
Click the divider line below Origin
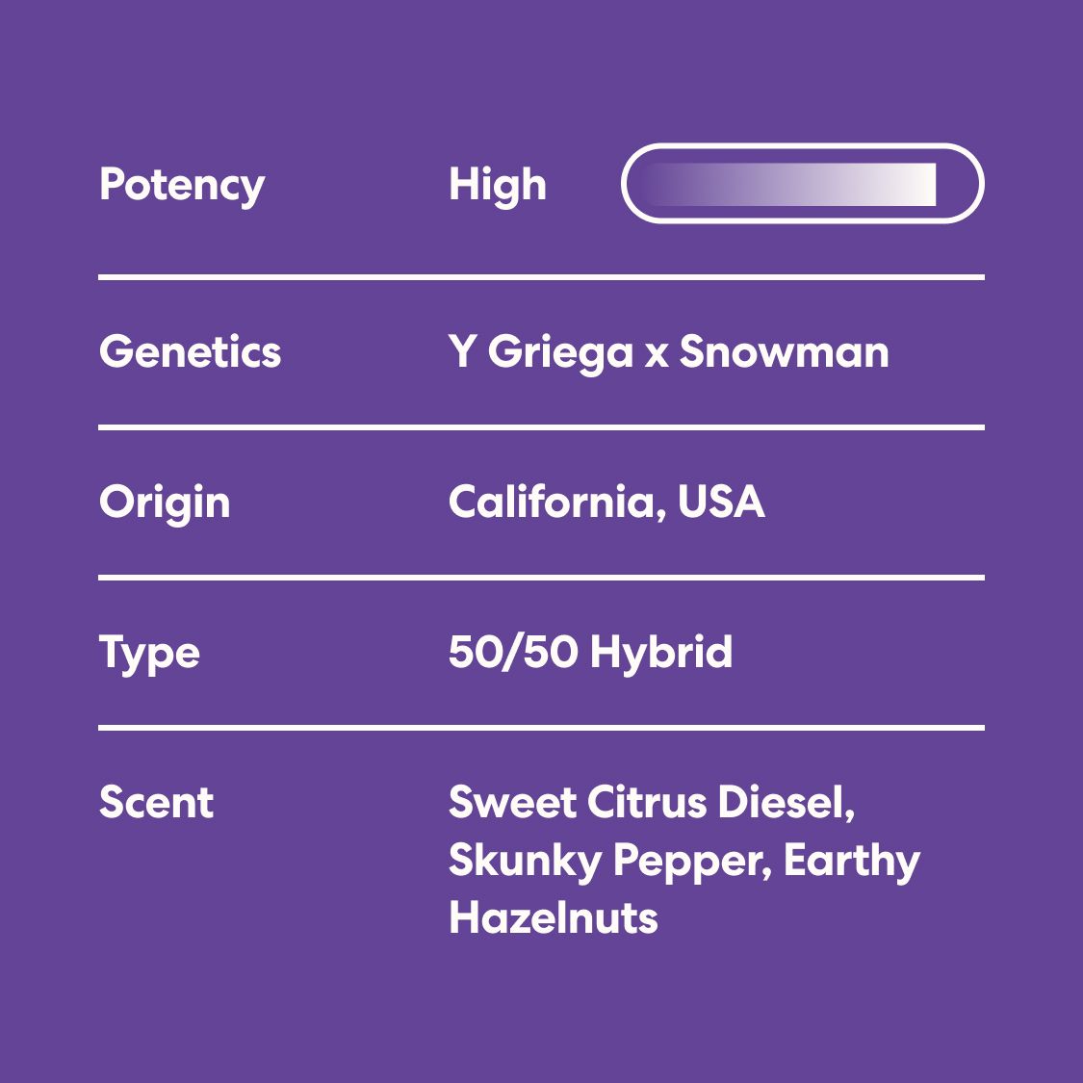541,578
